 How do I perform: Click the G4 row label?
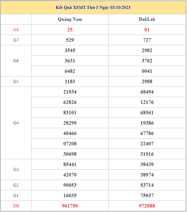[16, 123]
